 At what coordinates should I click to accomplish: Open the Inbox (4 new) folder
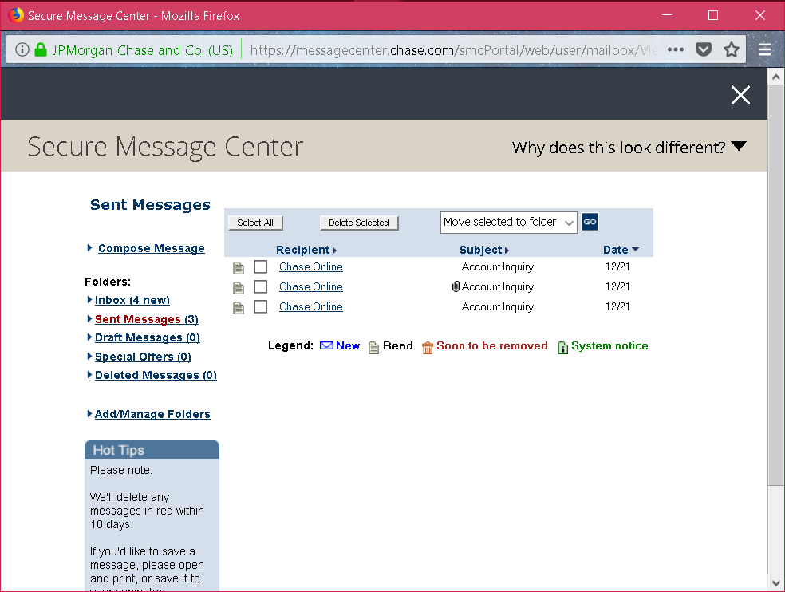132,300
